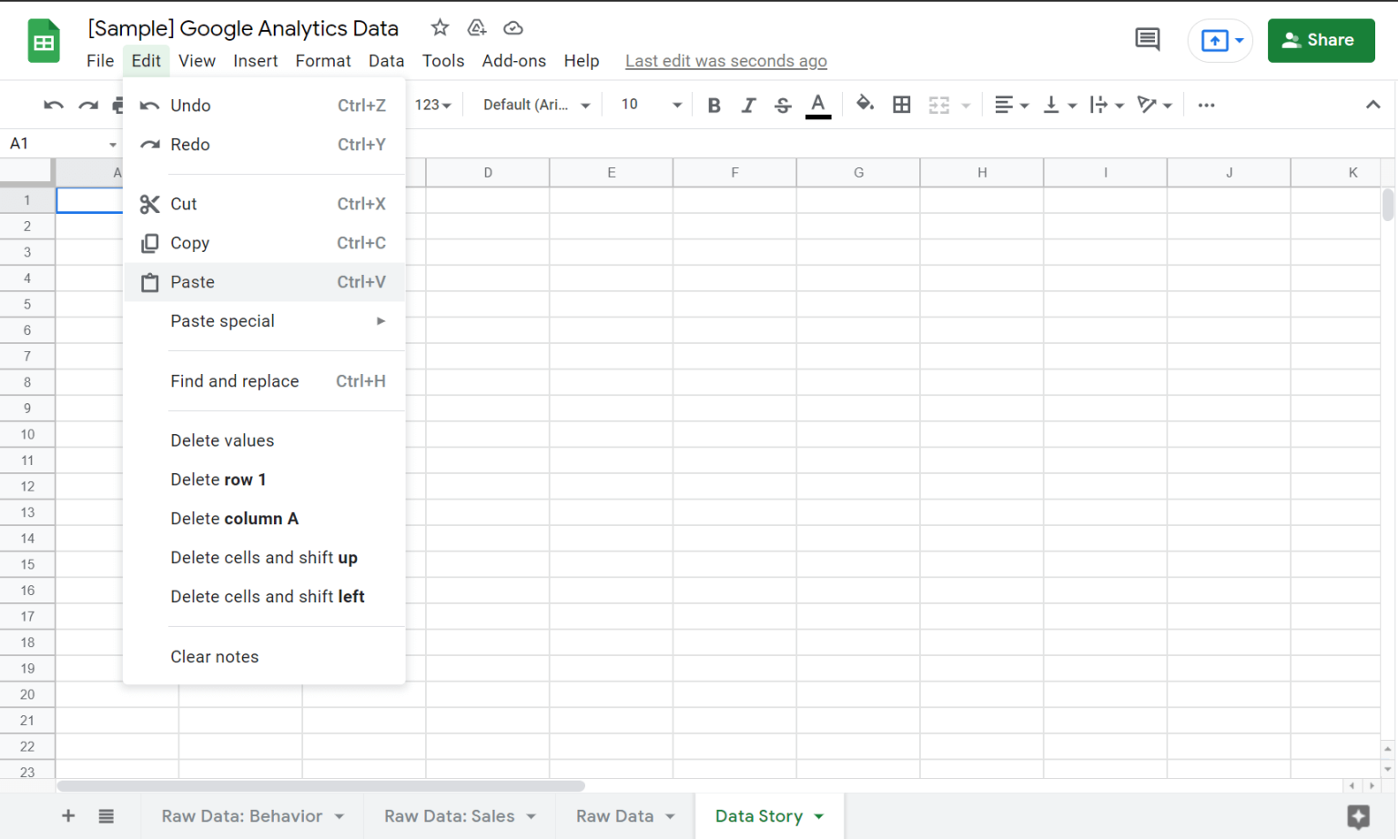Open the last edit history link
1398x839 pixels.
pos(725,61)
